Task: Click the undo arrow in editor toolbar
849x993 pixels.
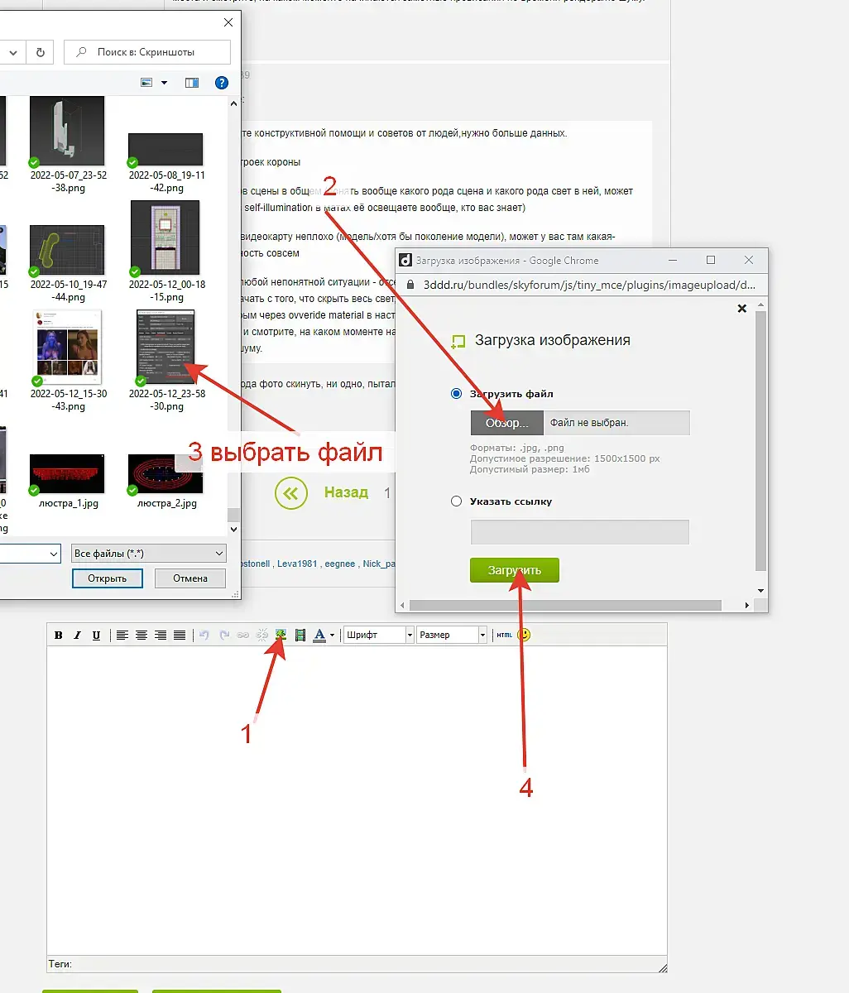Action: point(205,636)
